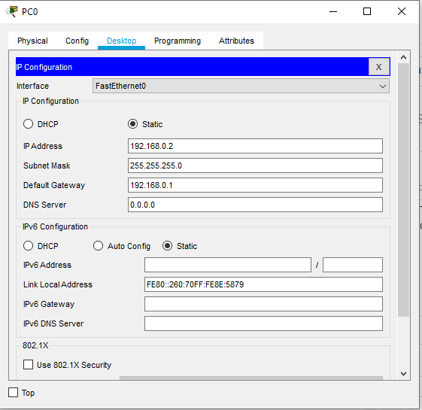422x410 pixels.
Task: Select the IPv4 DHCP radio button
Action: pyautogui.click(x=28, y=124)
